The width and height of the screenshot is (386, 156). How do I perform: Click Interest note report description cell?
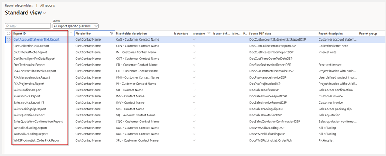tap(327, 52)
